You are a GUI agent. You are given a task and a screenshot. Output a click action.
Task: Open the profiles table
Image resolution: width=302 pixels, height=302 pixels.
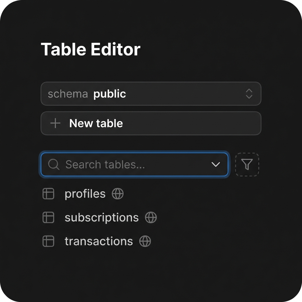(85, 194)
